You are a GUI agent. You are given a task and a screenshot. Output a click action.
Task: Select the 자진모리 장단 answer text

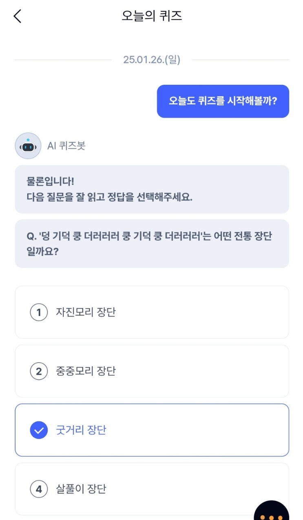click(x=86, y=313)
